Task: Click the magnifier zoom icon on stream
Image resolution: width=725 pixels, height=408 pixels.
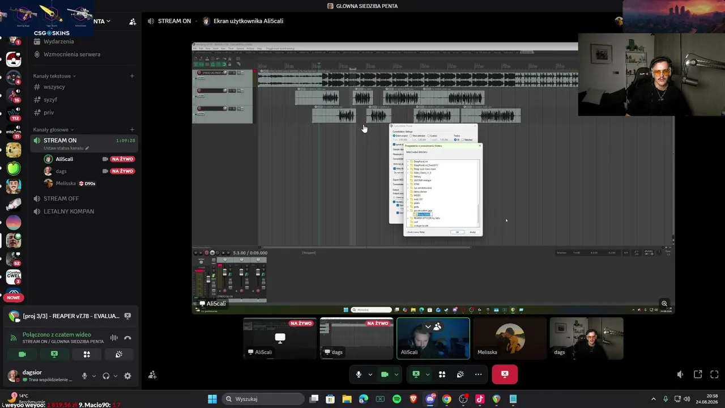Action: 664,304
